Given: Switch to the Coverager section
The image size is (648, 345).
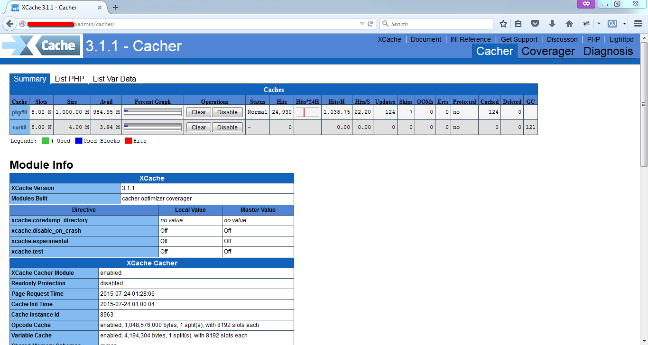Looking at the screenshot, I should coord(548,51).
